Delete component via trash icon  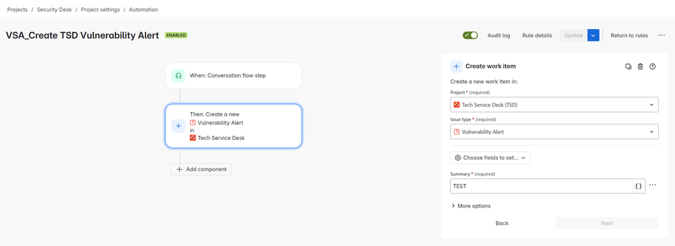click(640, 66)
